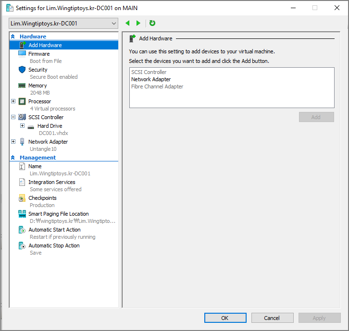Collapse the Hardware section chevron
This screenshot has height=331, width=349.
(13, 37)
